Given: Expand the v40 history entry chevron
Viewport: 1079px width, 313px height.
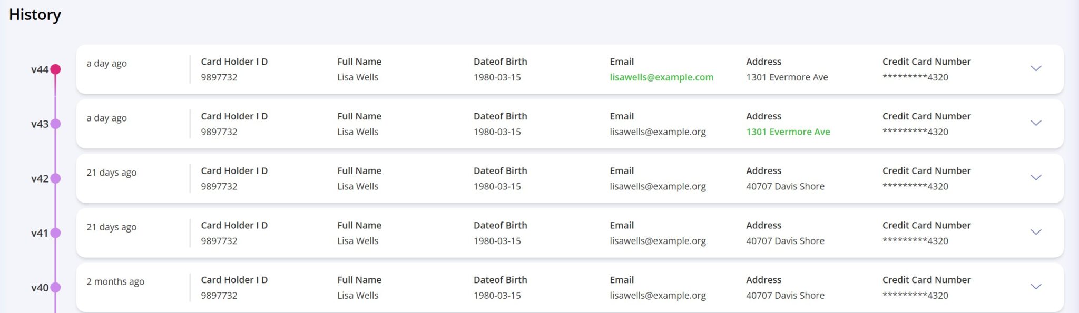Looking at the screenshot, I should pos(1035,287).
